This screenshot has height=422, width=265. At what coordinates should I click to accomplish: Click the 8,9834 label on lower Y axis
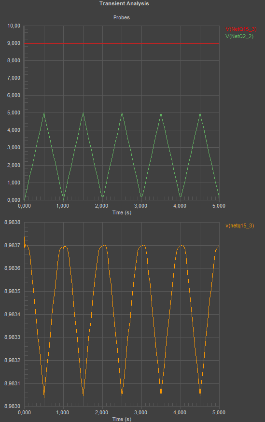pyautogui.click(x=12, y=314)
